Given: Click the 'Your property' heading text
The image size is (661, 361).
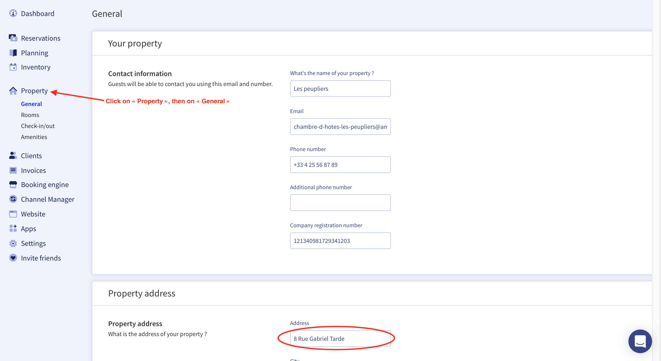Looking at the screenshot, I should (x=135, y=44).
